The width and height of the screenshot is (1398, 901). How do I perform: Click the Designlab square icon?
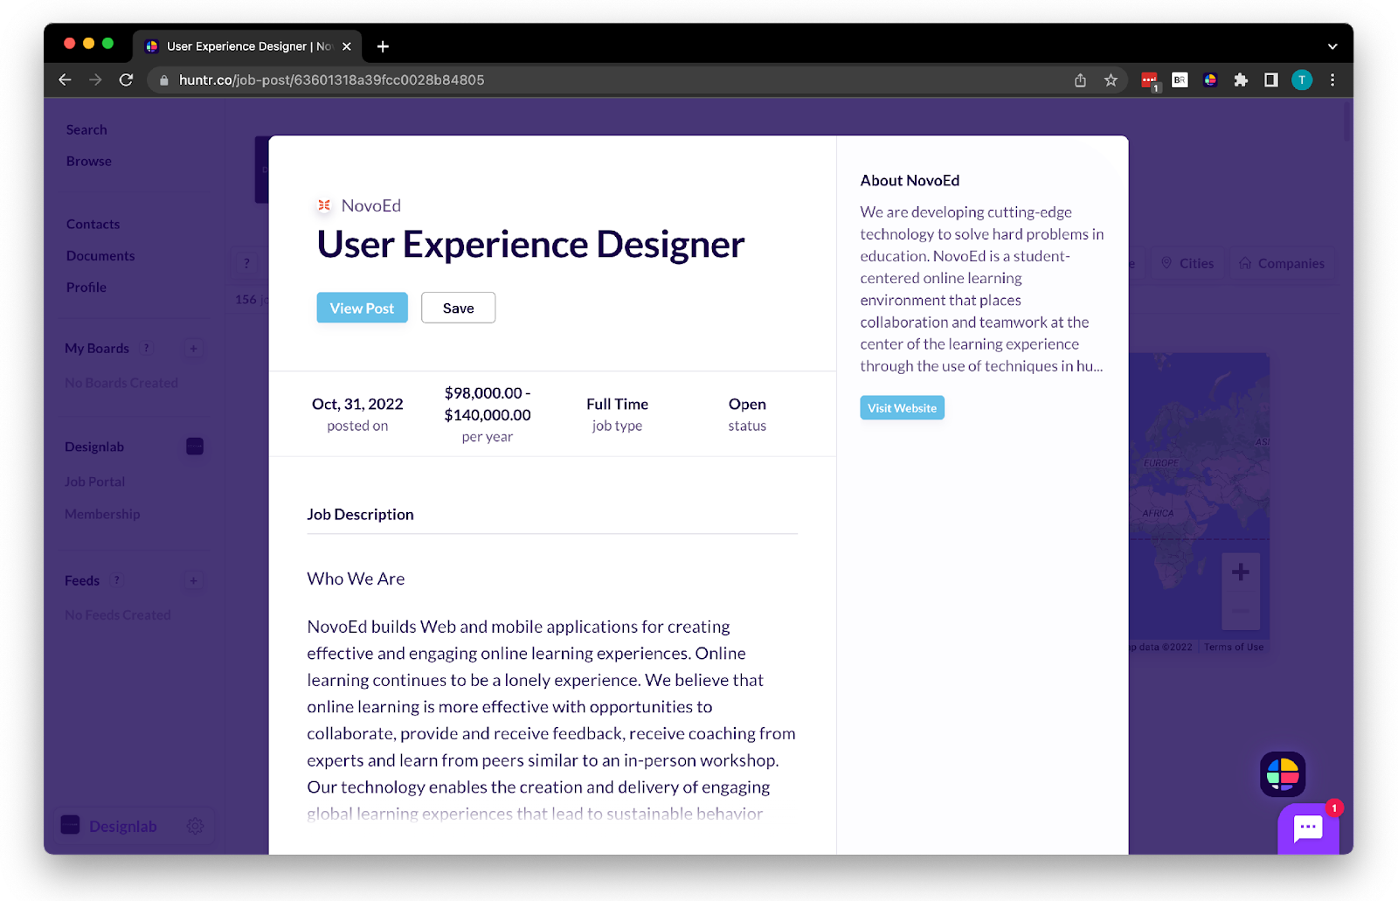tap(195, 447)
